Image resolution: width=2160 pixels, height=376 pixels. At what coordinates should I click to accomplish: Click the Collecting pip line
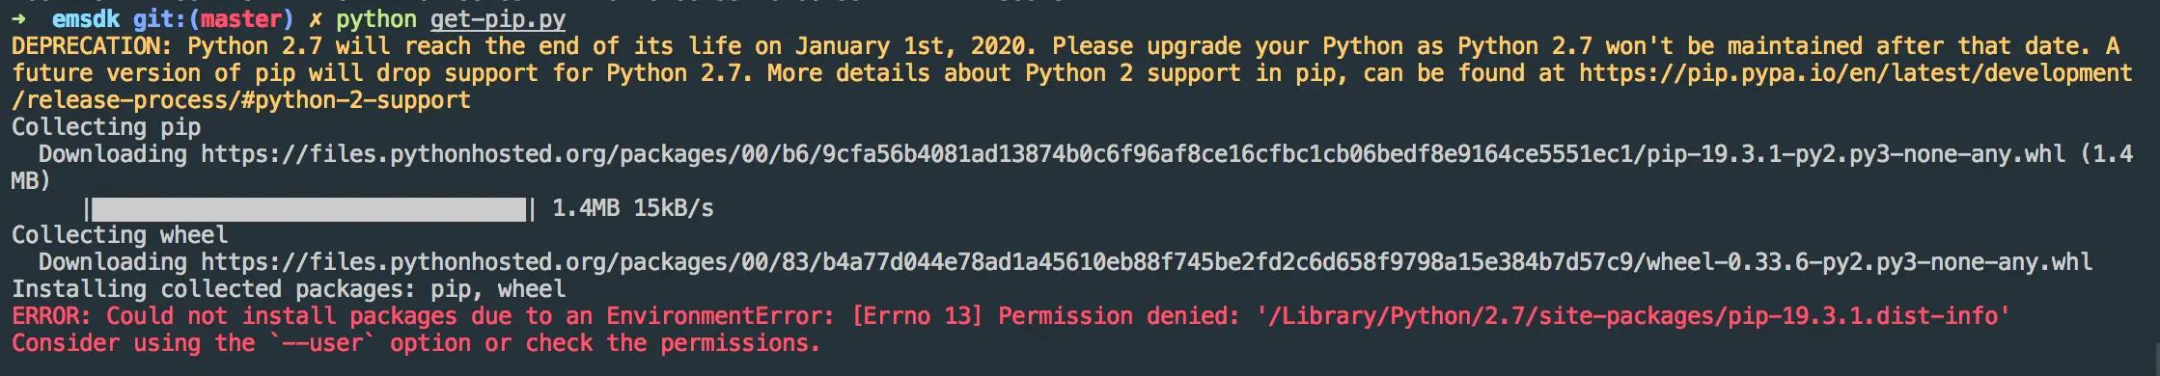tap(106, 127)
